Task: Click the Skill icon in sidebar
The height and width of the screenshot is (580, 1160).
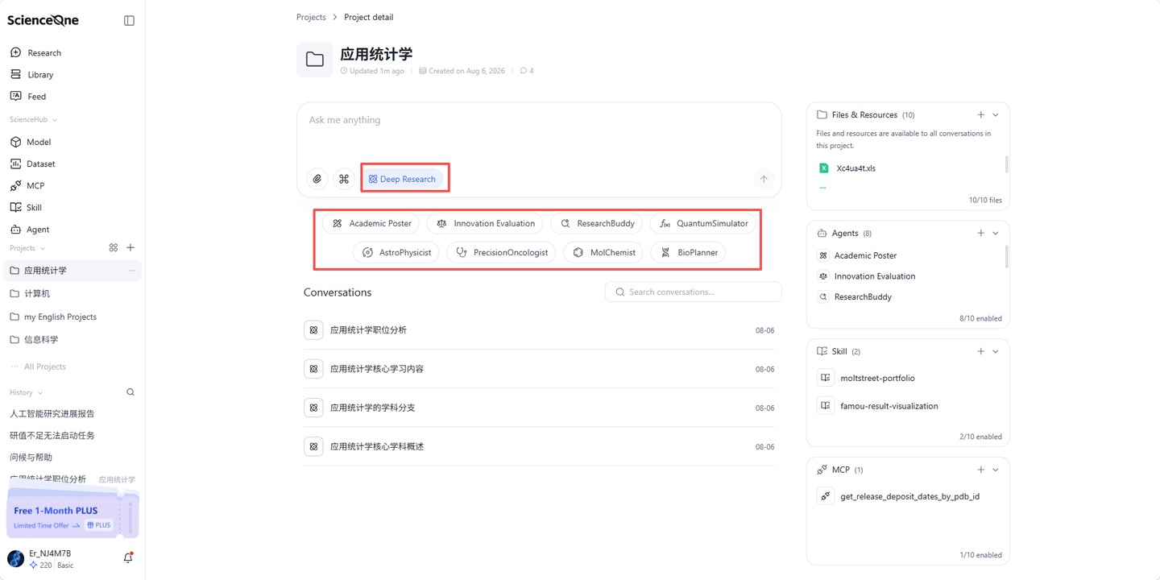Action: [x=15, y=207]
